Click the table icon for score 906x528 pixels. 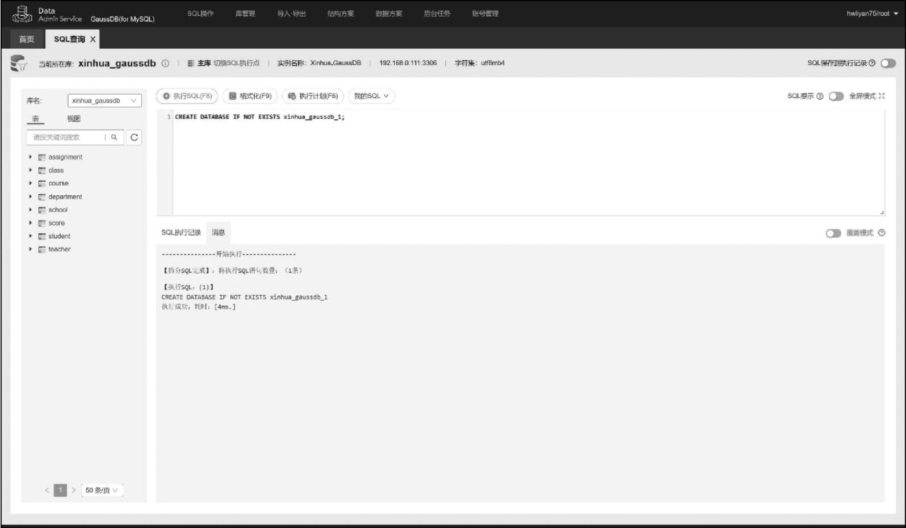tap(42, 223)
